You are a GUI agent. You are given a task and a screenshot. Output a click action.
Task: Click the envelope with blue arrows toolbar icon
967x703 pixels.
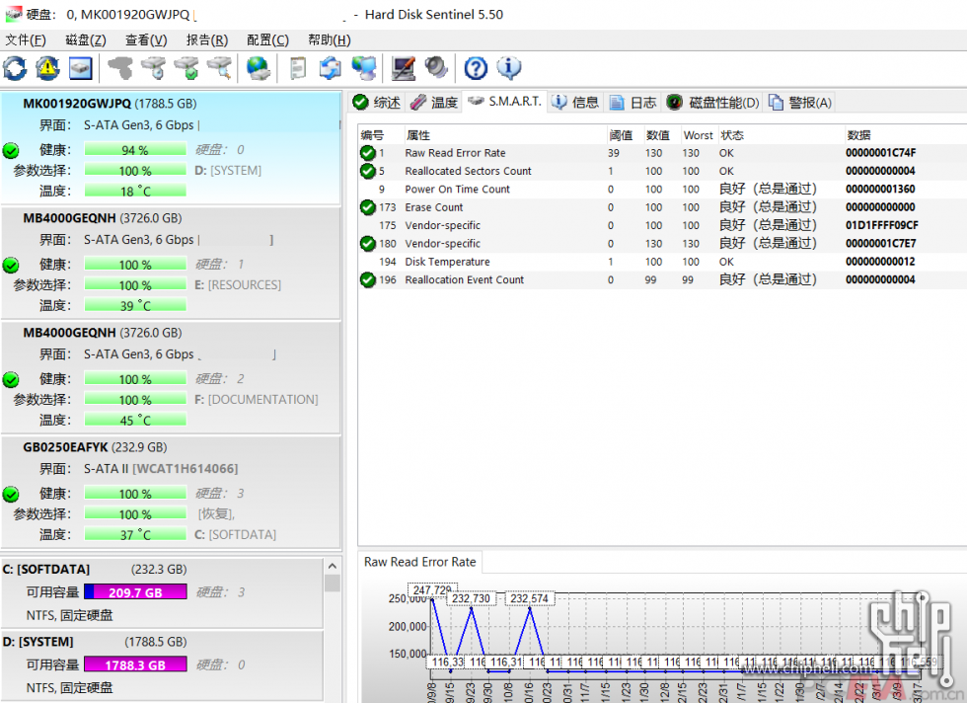(331, 68)
